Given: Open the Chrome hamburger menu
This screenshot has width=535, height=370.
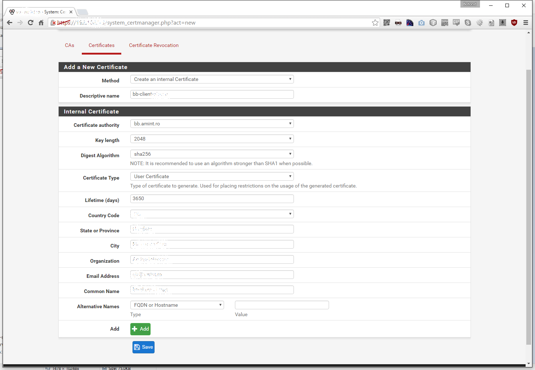Looking at the screenshot, I should [526, 23].
